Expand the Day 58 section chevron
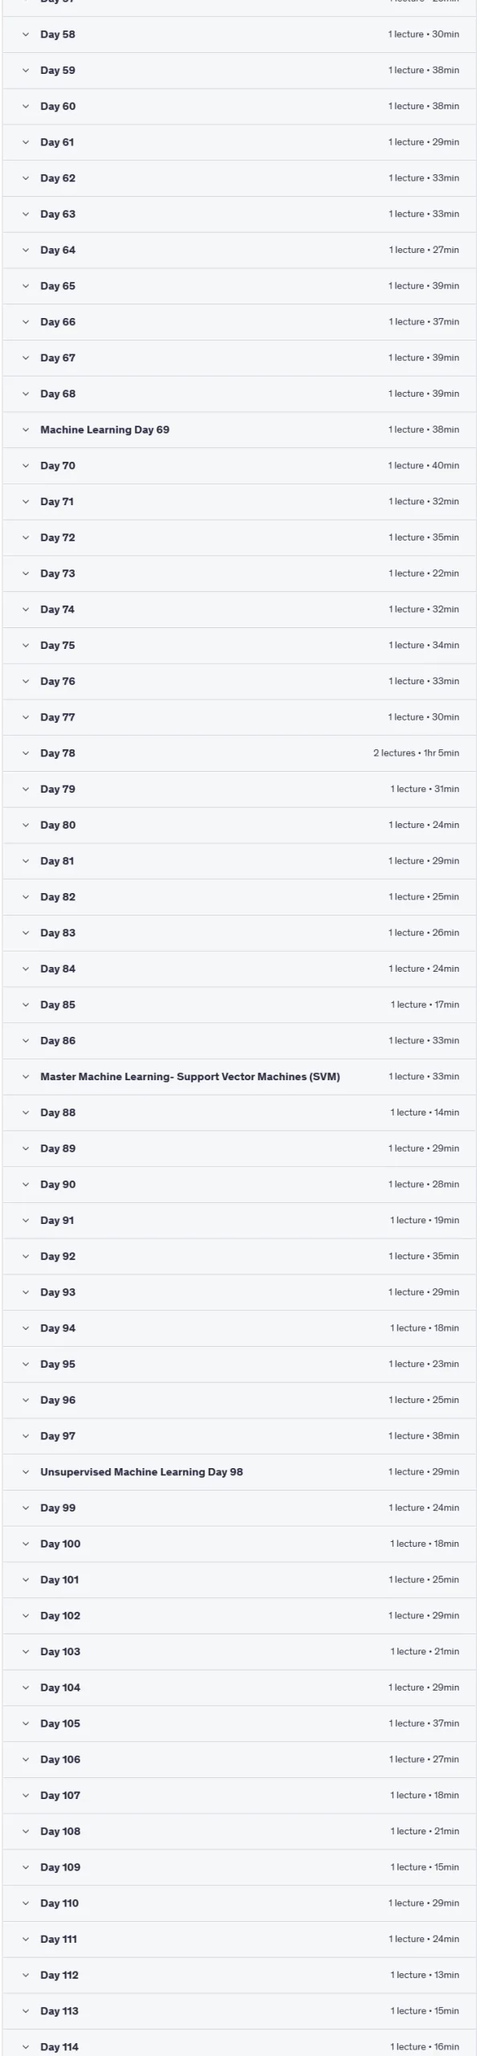 point(25,35)
